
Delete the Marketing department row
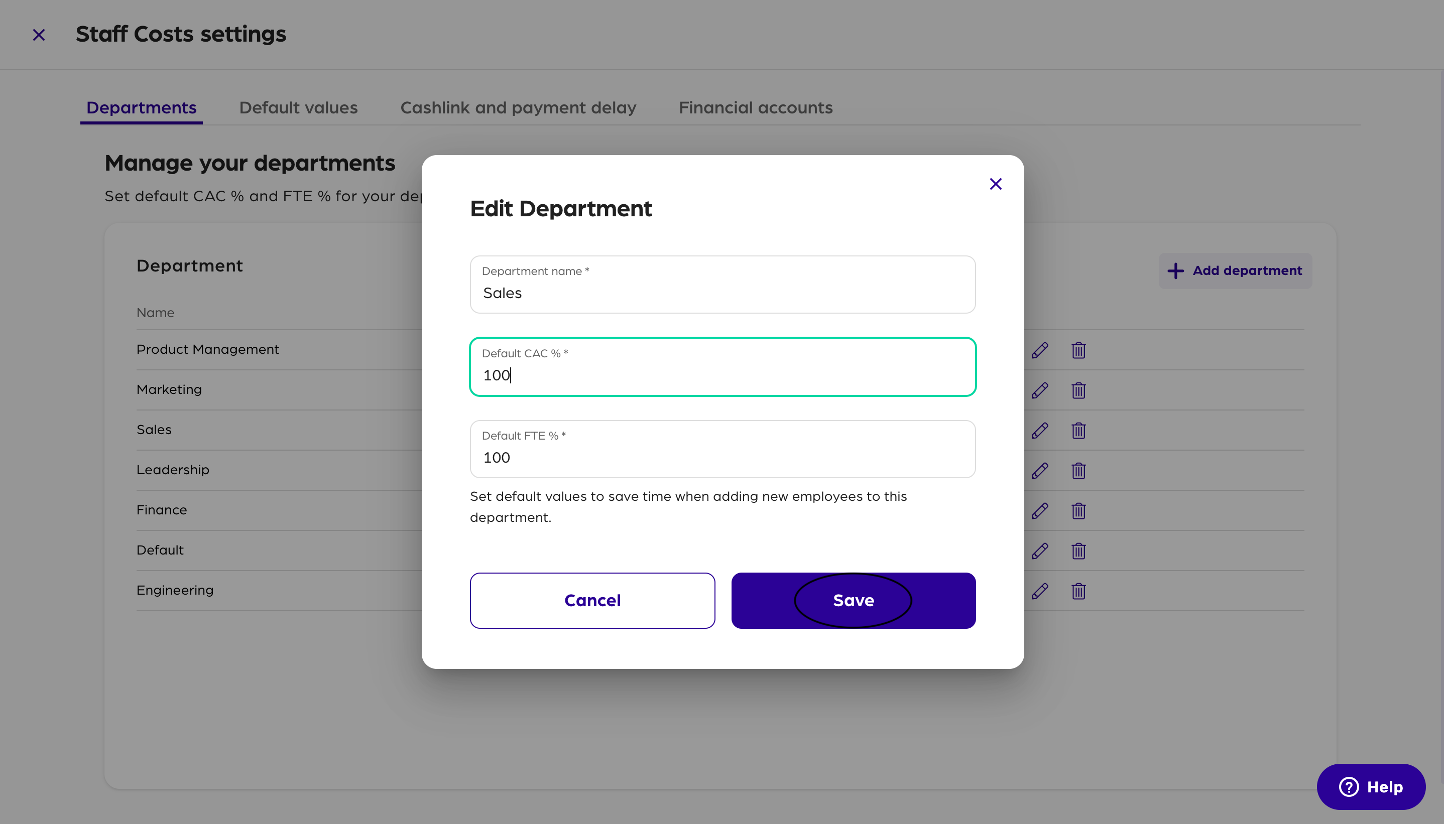click(1078, 390)
